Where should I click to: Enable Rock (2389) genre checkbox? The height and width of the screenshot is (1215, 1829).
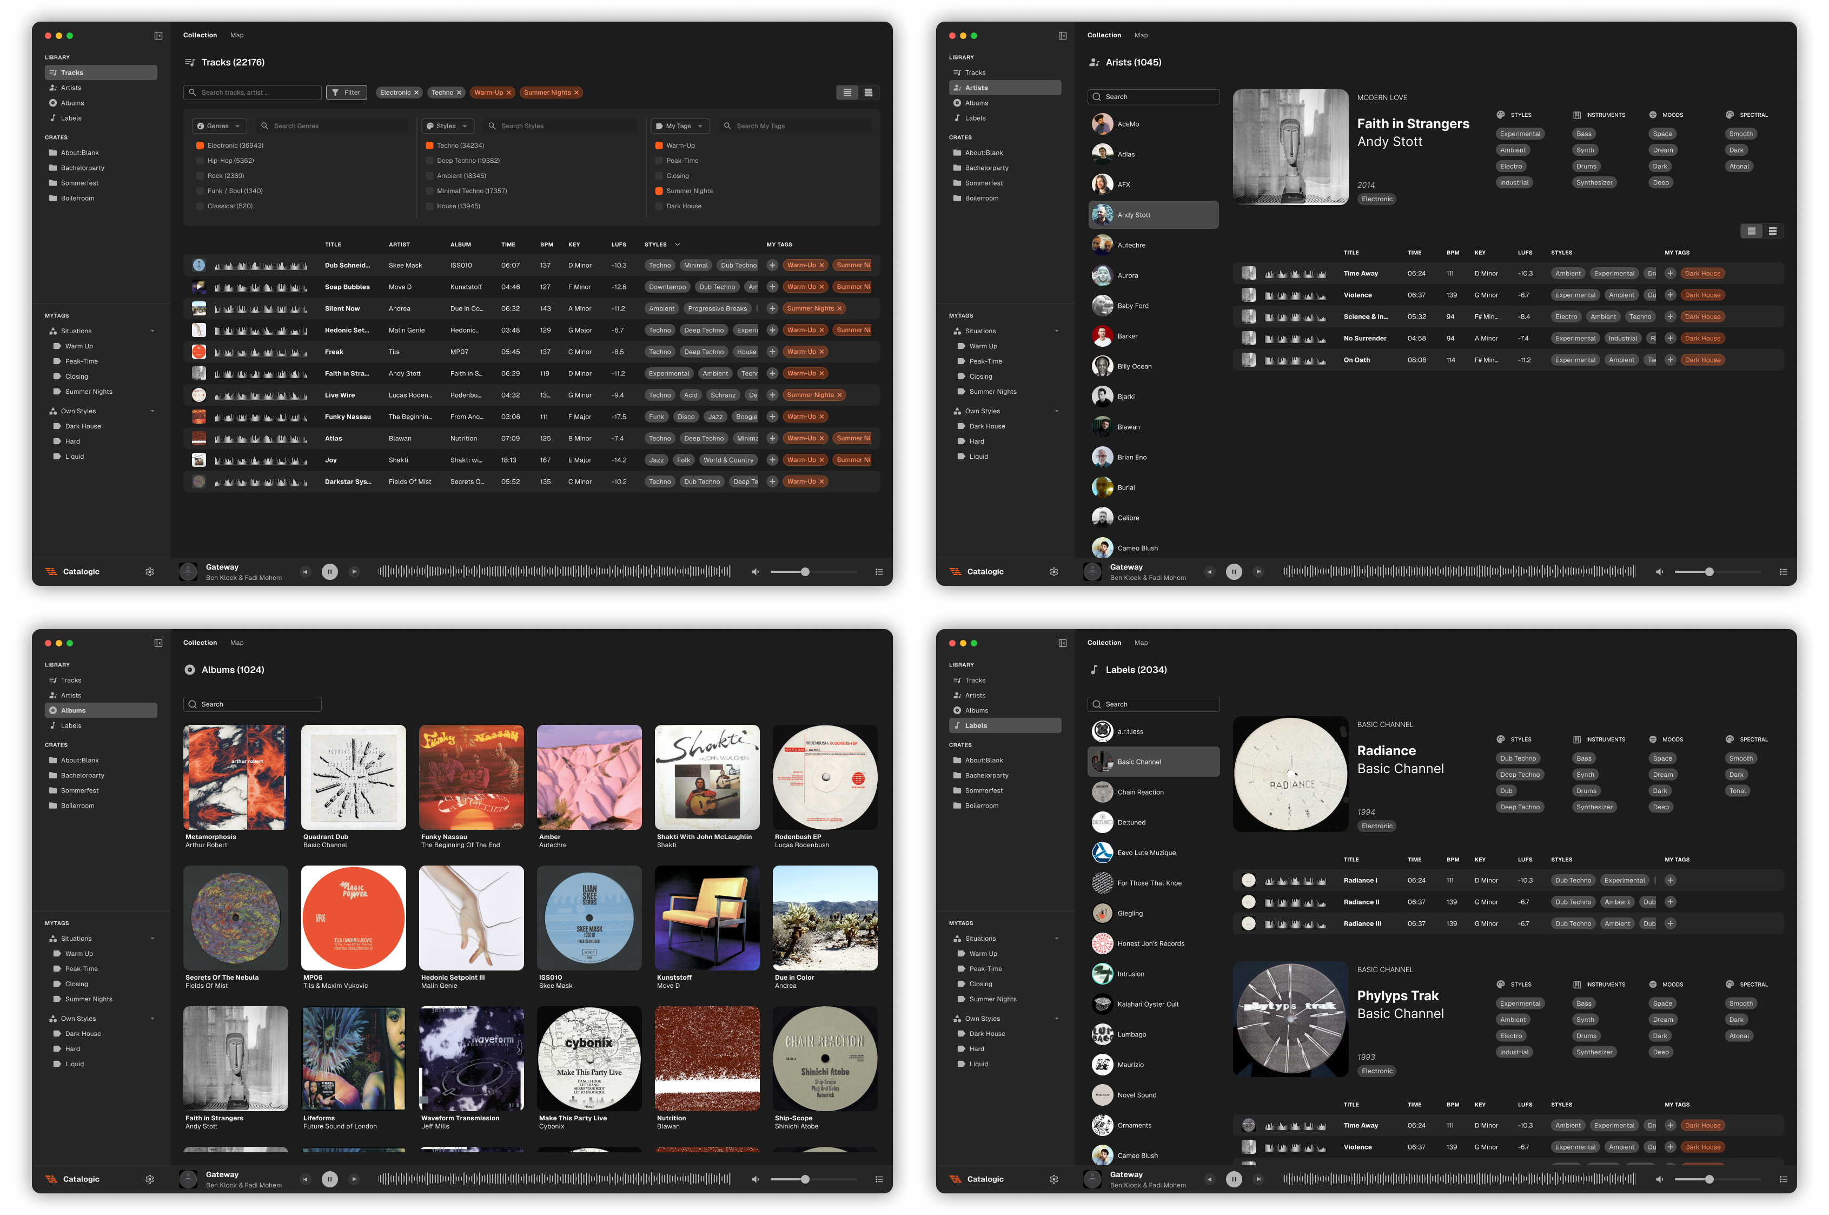(200, 176)
